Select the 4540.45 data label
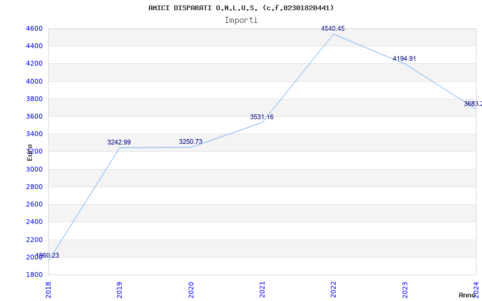The image size is (482, 301). click(x=333, y=28)
